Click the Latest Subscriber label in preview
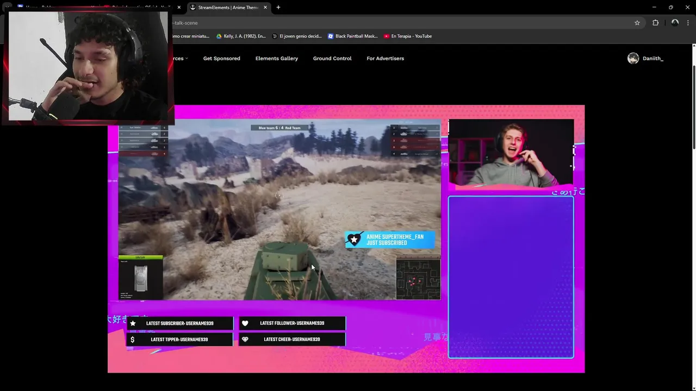Image resolution: width=696 pixels, height=391 pixels. pyautogui.click(x=180, y=324)
